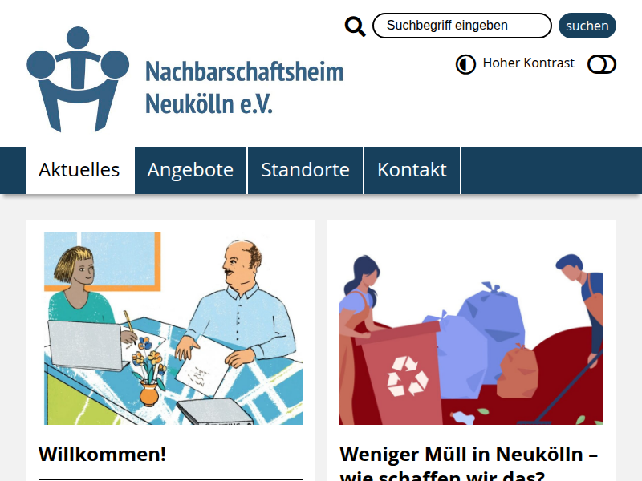This screenshot has height=481, width=642.
Task: Focus the Suchbegriff eingeben search field
Action: [462, 26]
